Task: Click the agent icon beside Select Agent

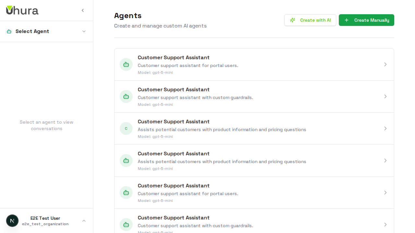Action: (8, 31)
